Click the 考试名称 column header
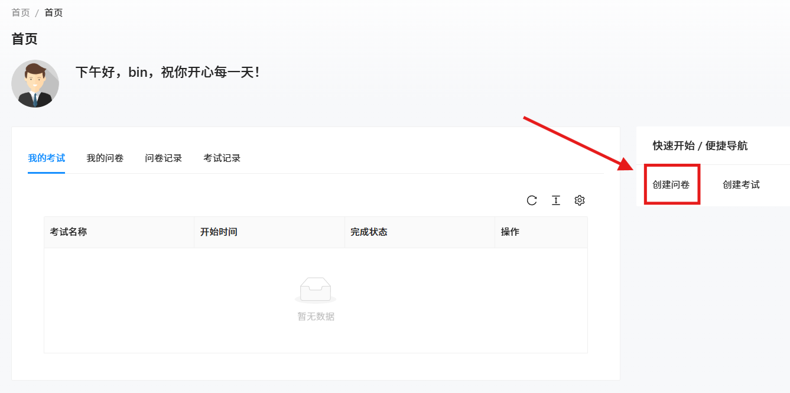This screenshot has height=393, width=790. (119, 232)
